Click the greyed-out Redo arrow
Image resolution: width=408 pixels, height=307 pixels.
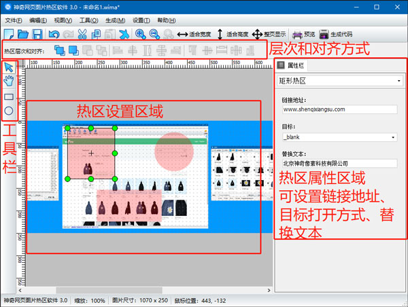[x=68, y=34]
